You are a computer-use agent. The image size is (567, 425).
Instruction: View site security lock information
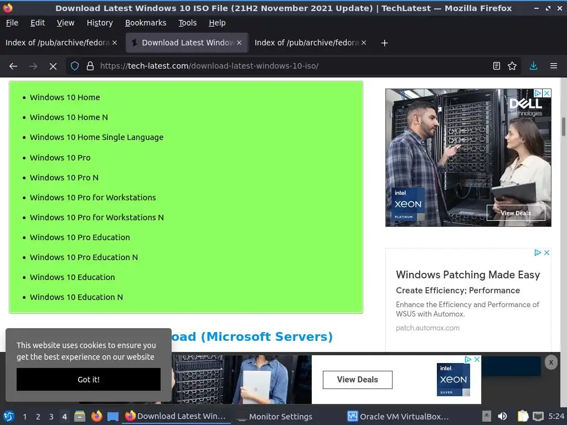(90, 66)
